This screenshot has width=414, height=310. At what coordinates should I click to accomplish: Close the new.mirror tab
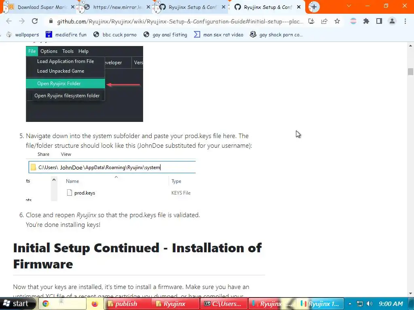[148, 7]
